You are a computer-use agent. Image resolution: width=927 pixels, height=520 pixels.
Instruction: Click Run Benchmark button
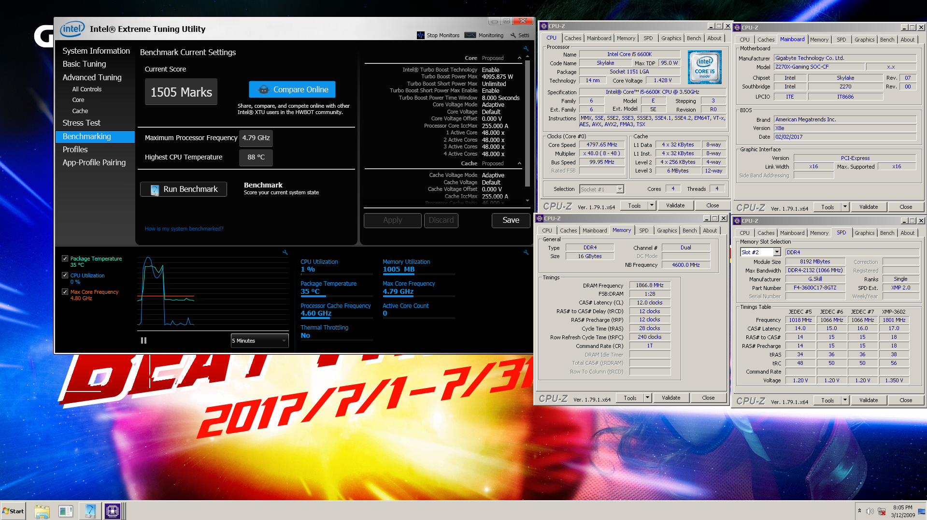[184, 189]
